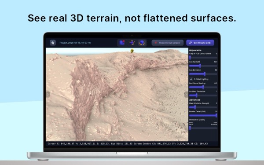Viewport: 264px width, 165px height.
Task: Adjust the Ambient Occlusion slider
Action: point(203,95)
